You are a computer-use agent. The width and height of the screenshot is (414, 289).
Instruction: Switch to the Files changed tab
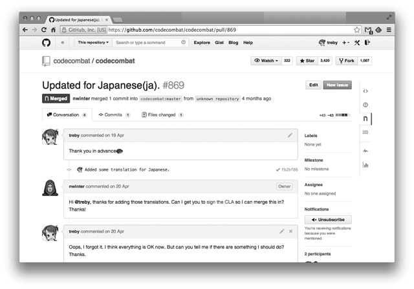click(162, 115)
